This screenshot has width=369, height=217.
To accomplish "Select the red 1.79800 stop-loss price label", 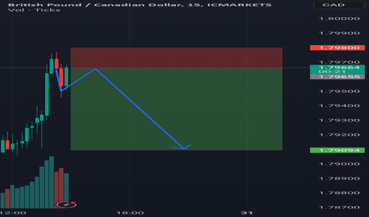I will 337,48.
